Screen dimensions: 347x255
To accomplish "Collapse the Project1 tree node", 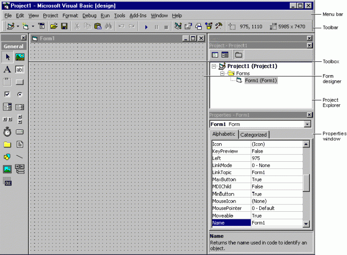I will pos(214,67).
